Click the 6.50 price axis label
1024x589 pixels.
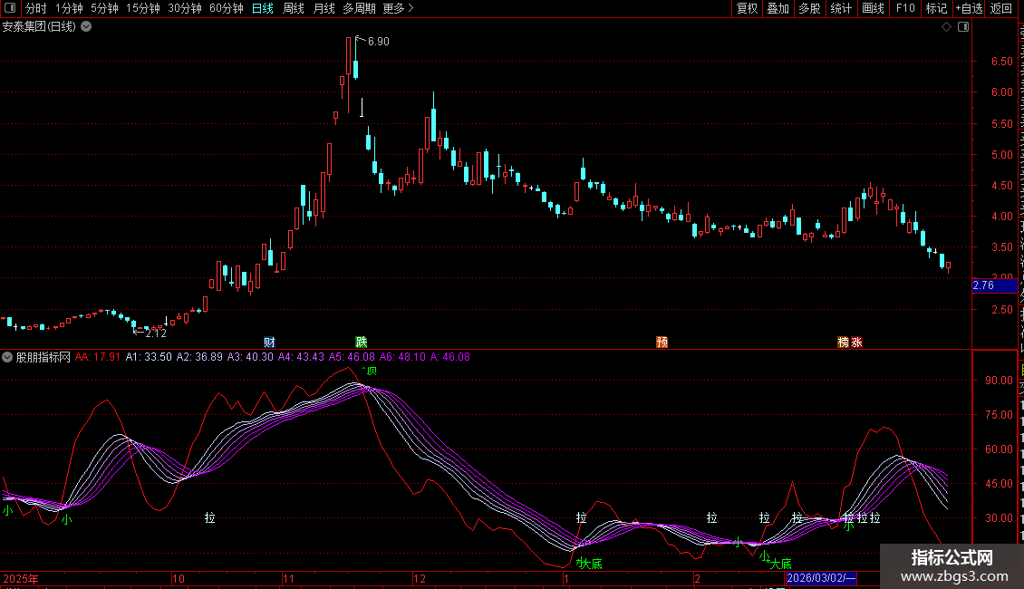(1001, 62)
